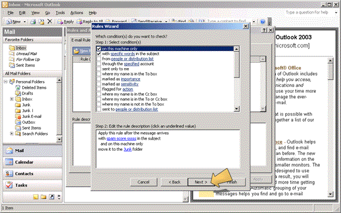This screenshot has width=341, height=213.
Task: Click the Delete X icon in the toolbar
Action: (50, 21)
